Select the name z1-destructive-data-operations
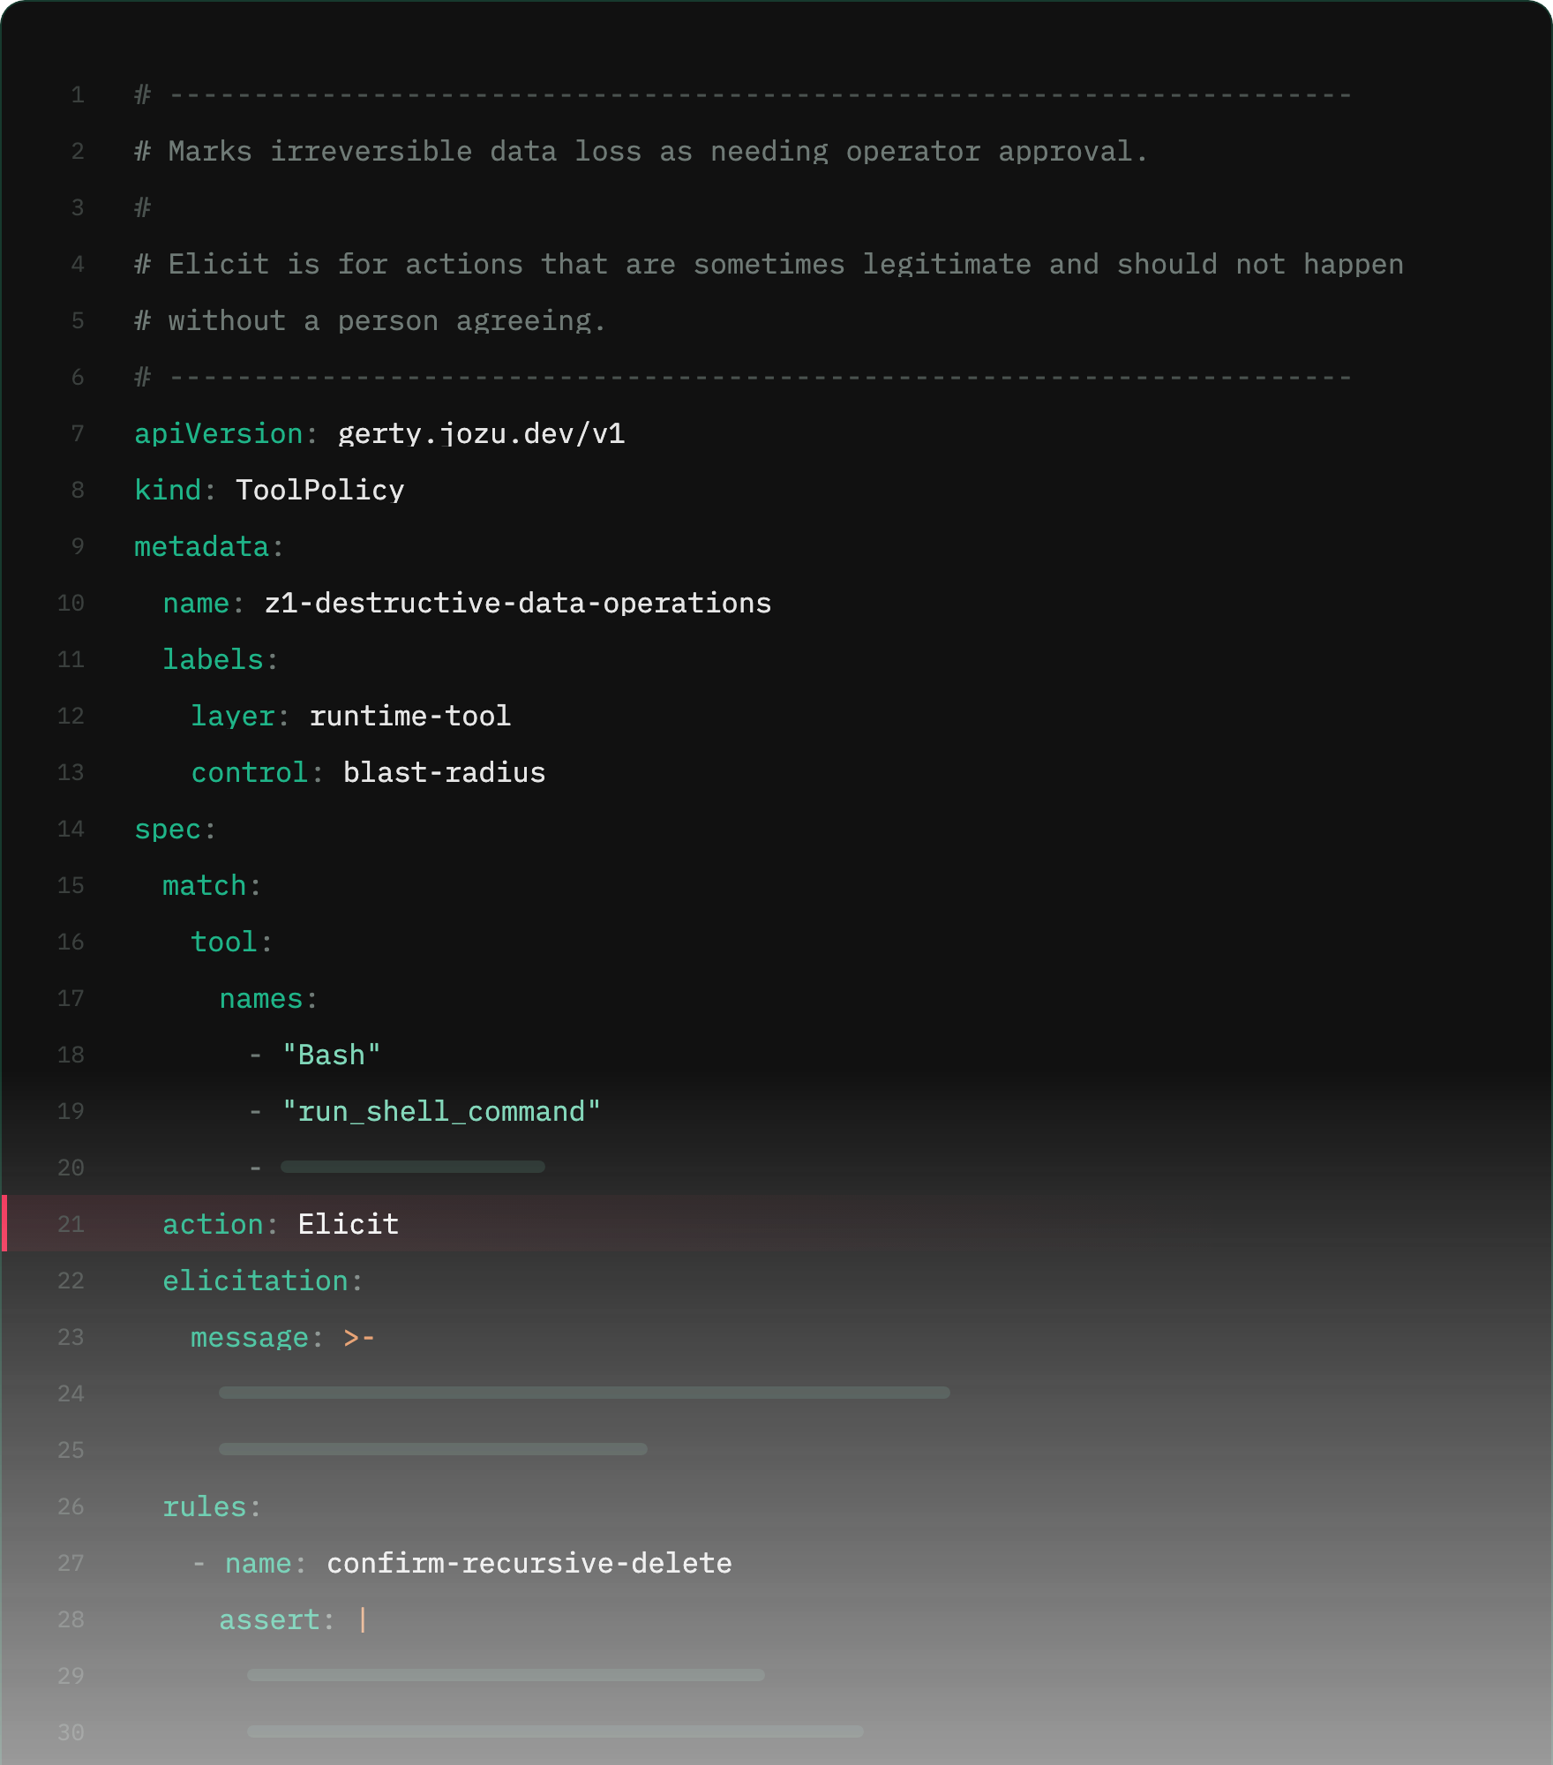Image resolution: width=1553 pixels, height=1765 pixels. 518,604
